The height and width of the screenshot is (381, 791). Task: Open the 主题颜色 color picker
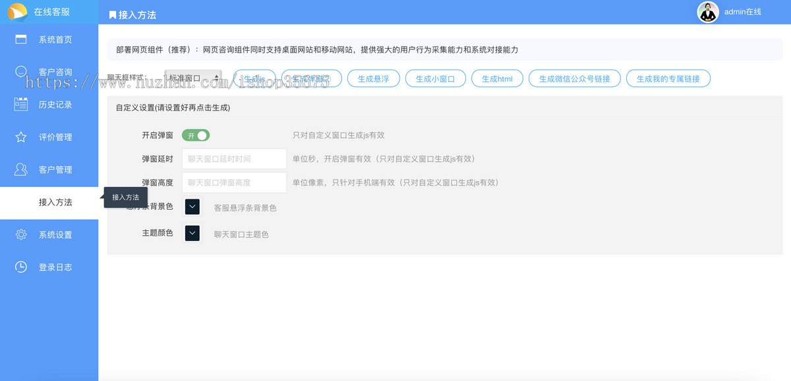click(192, 233)
